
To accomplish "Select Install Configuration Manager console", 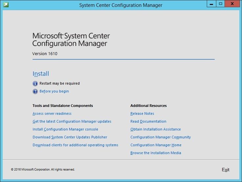I will click(x=65, y=129).
